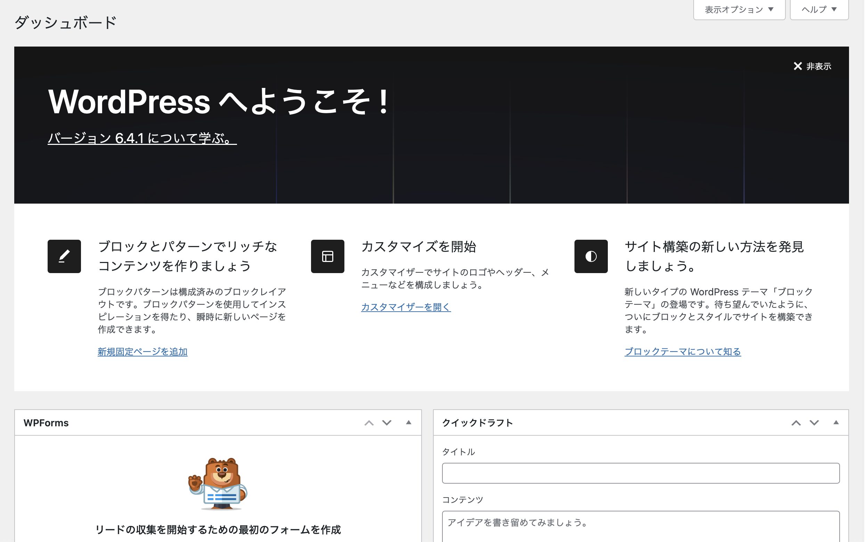Collapse the WPForms panel with triangle toggle
Image resolution: width=865 pixels, height=542 pixels.
408,422
